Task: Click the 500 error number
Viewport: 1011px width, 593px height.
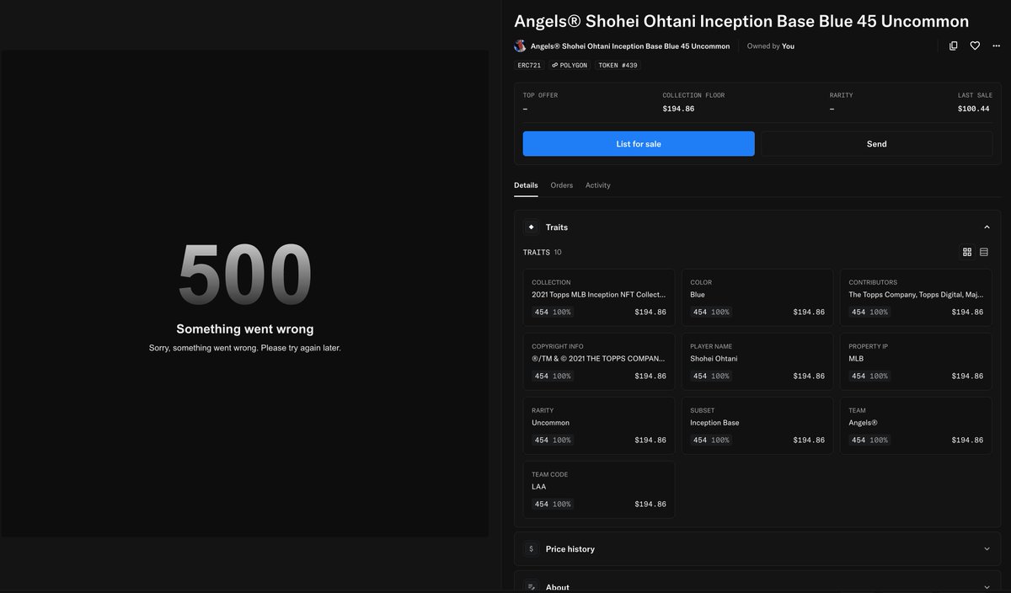Action: [245, 275]
